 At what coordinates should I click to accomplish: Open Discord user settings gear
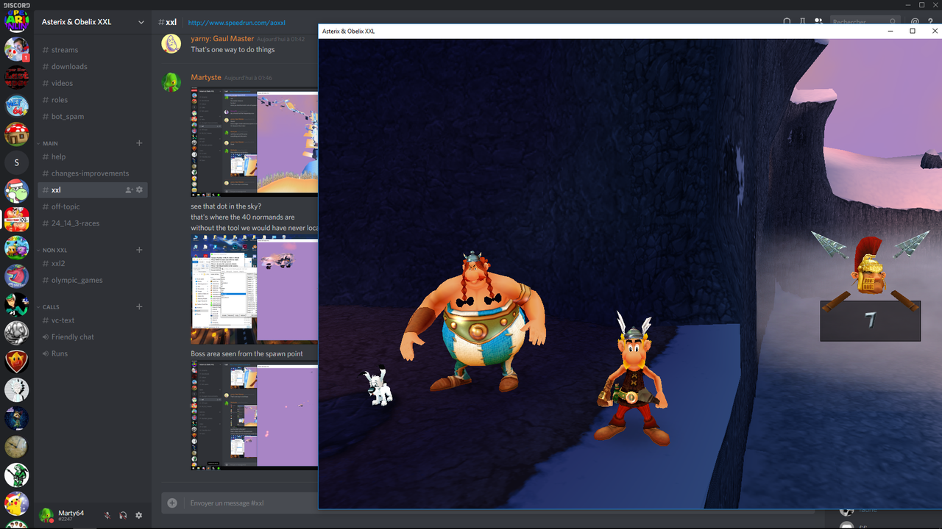click(138, 516)
